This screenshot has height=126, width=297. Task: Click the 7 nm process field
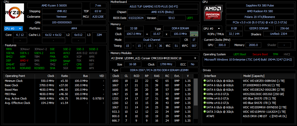pos(98,5)
